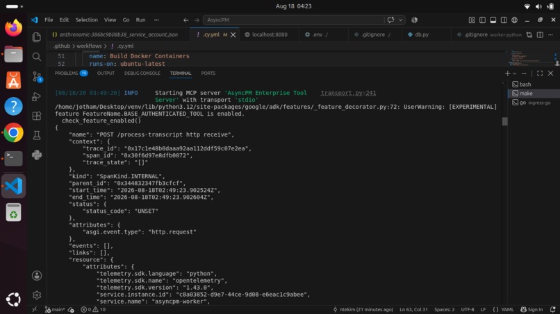Open the chat icon in command center

pos(390,20)
